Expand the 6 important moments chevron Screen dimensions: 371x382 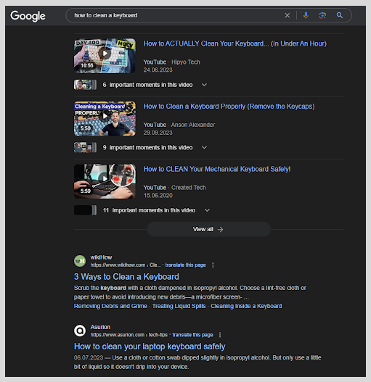204,85
